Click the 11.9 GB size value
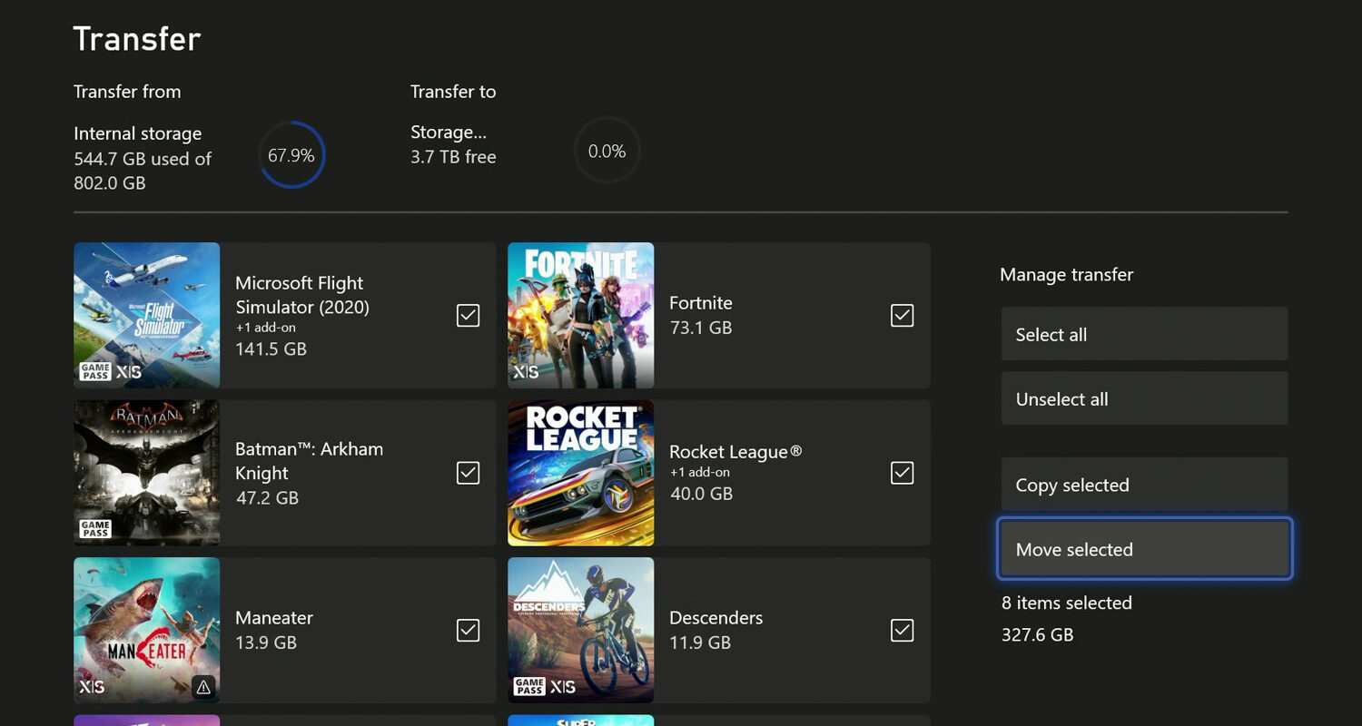 pos(700,643)
